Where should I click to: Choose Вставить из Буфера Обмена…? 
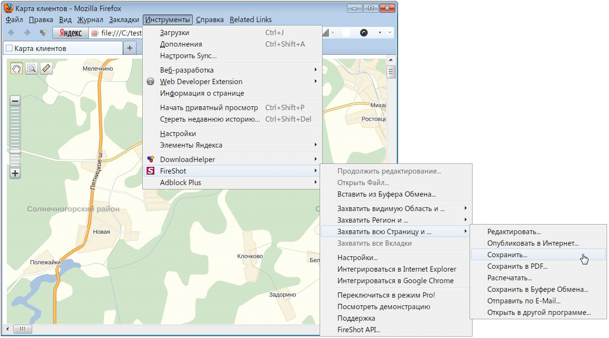[396, 194]
